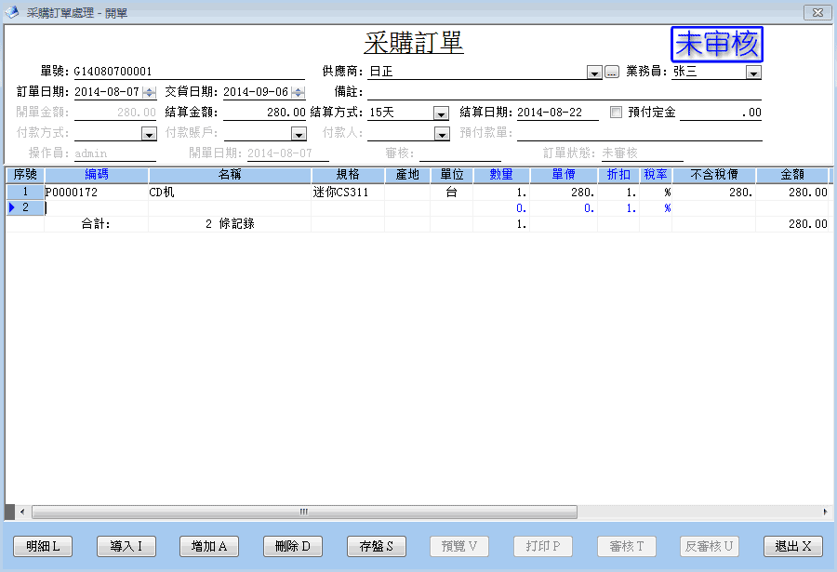Click the 編碼 column header
The width and height of the screenshot is (837, 572).
click(97, 175)
